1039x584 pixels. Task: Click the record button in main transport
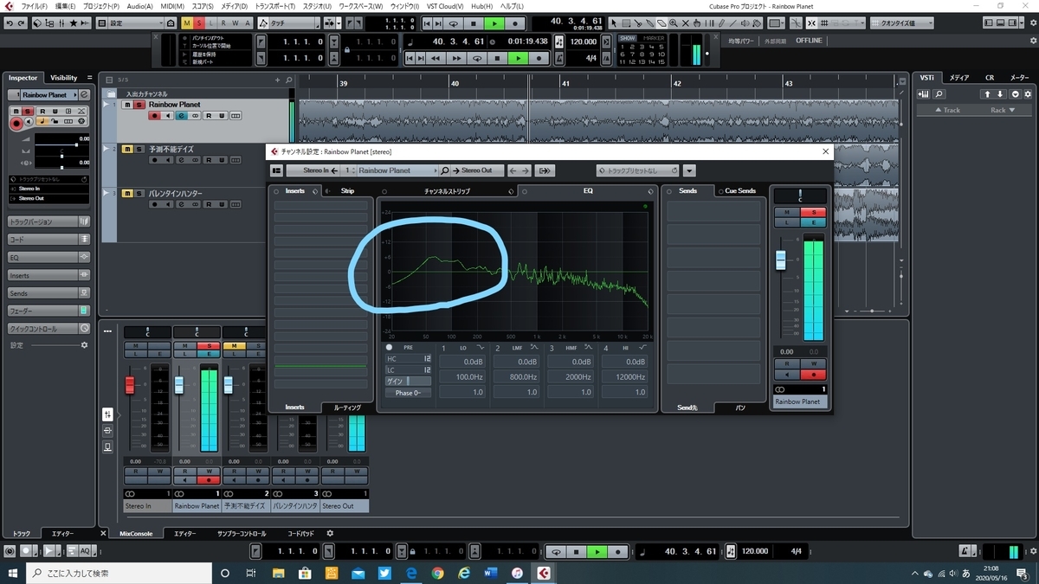[539, 58]
